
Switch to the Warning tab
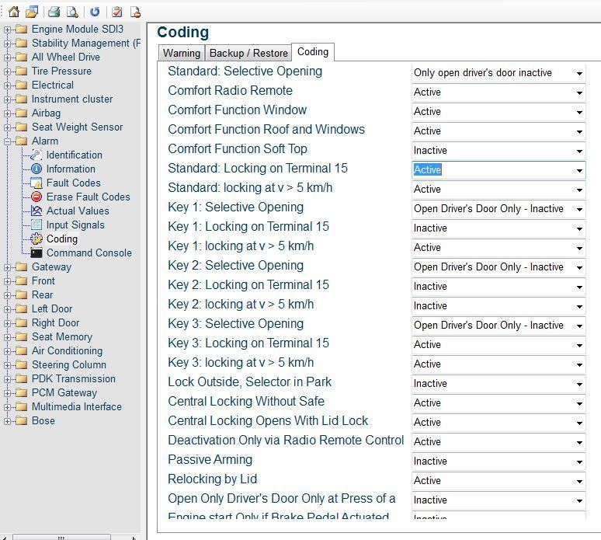coord(181,53)
